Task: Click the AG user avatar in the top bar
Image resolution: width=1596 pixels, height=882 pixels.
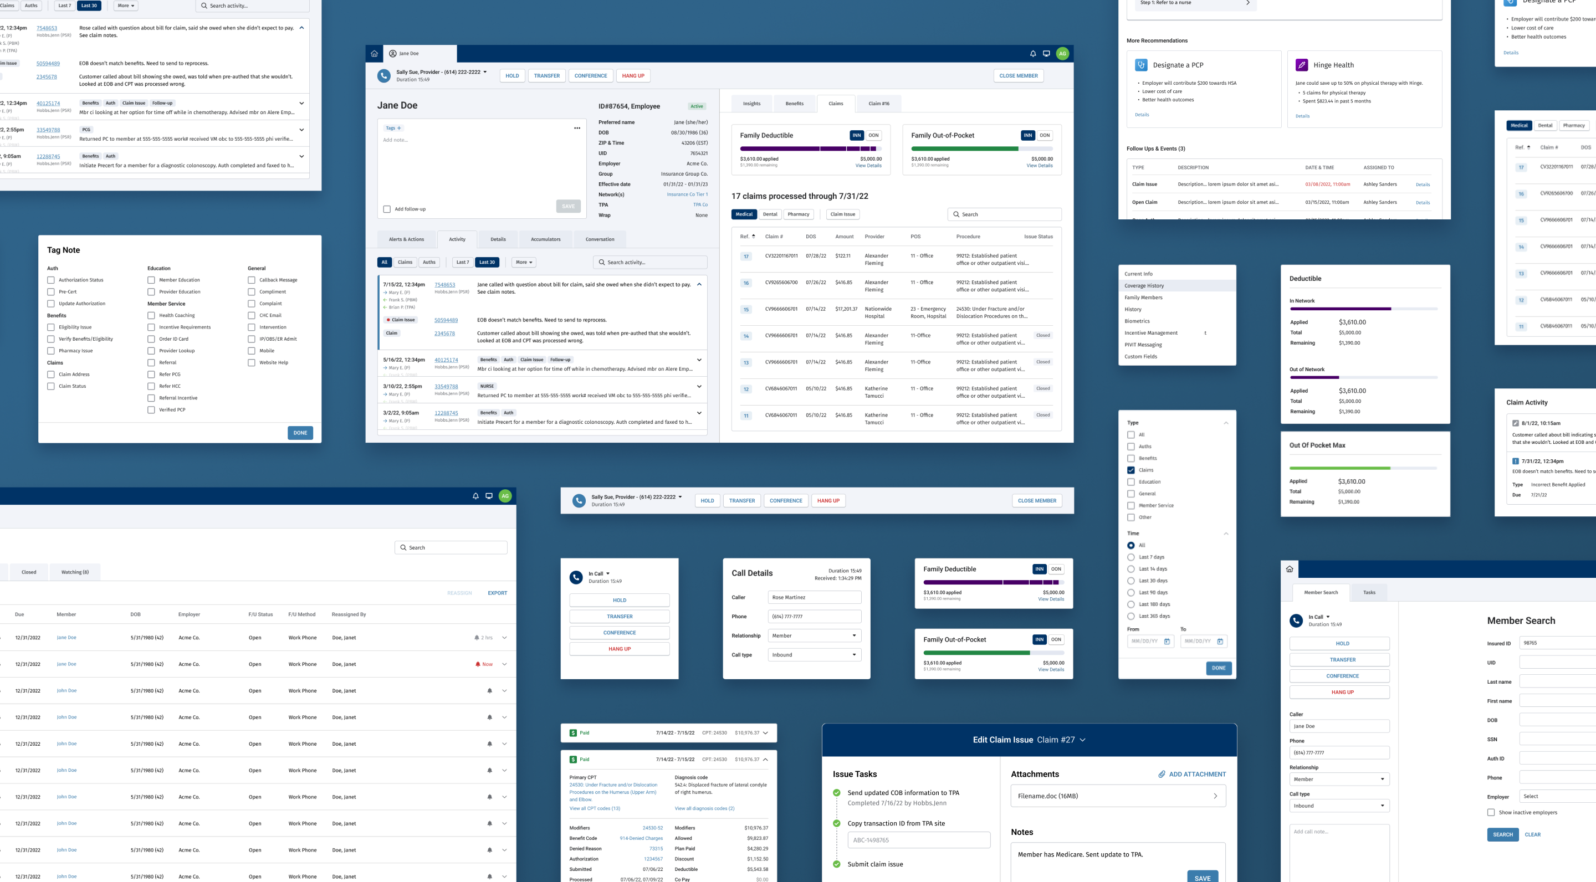Action: (1062, 54)
